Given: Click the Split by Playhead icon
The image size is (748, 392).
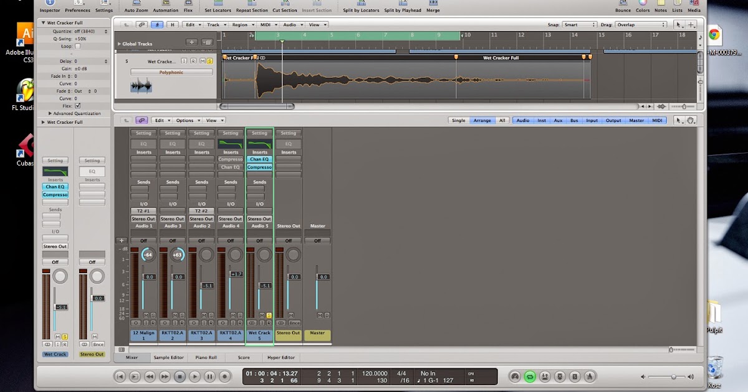Looking at the screenshot, I should pos(403,5).
